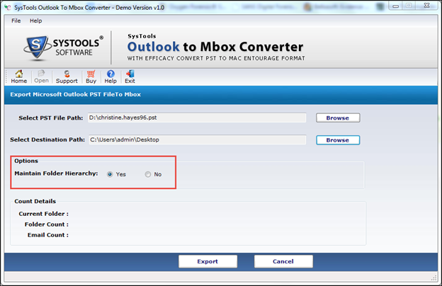The height and width of the screenshot is (286, 442).
Task: Go to the Home toolbar icon
Action: [x=19, y=76]
